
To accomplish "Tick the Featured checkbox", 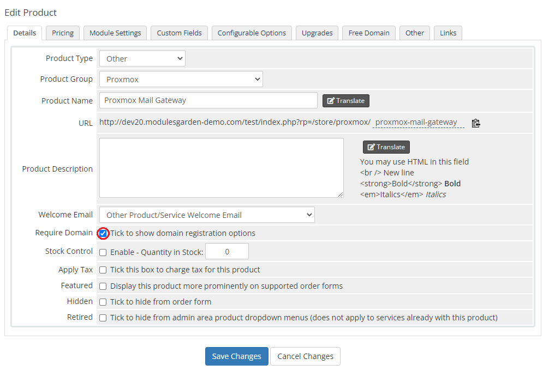I will tap(103, 287).
